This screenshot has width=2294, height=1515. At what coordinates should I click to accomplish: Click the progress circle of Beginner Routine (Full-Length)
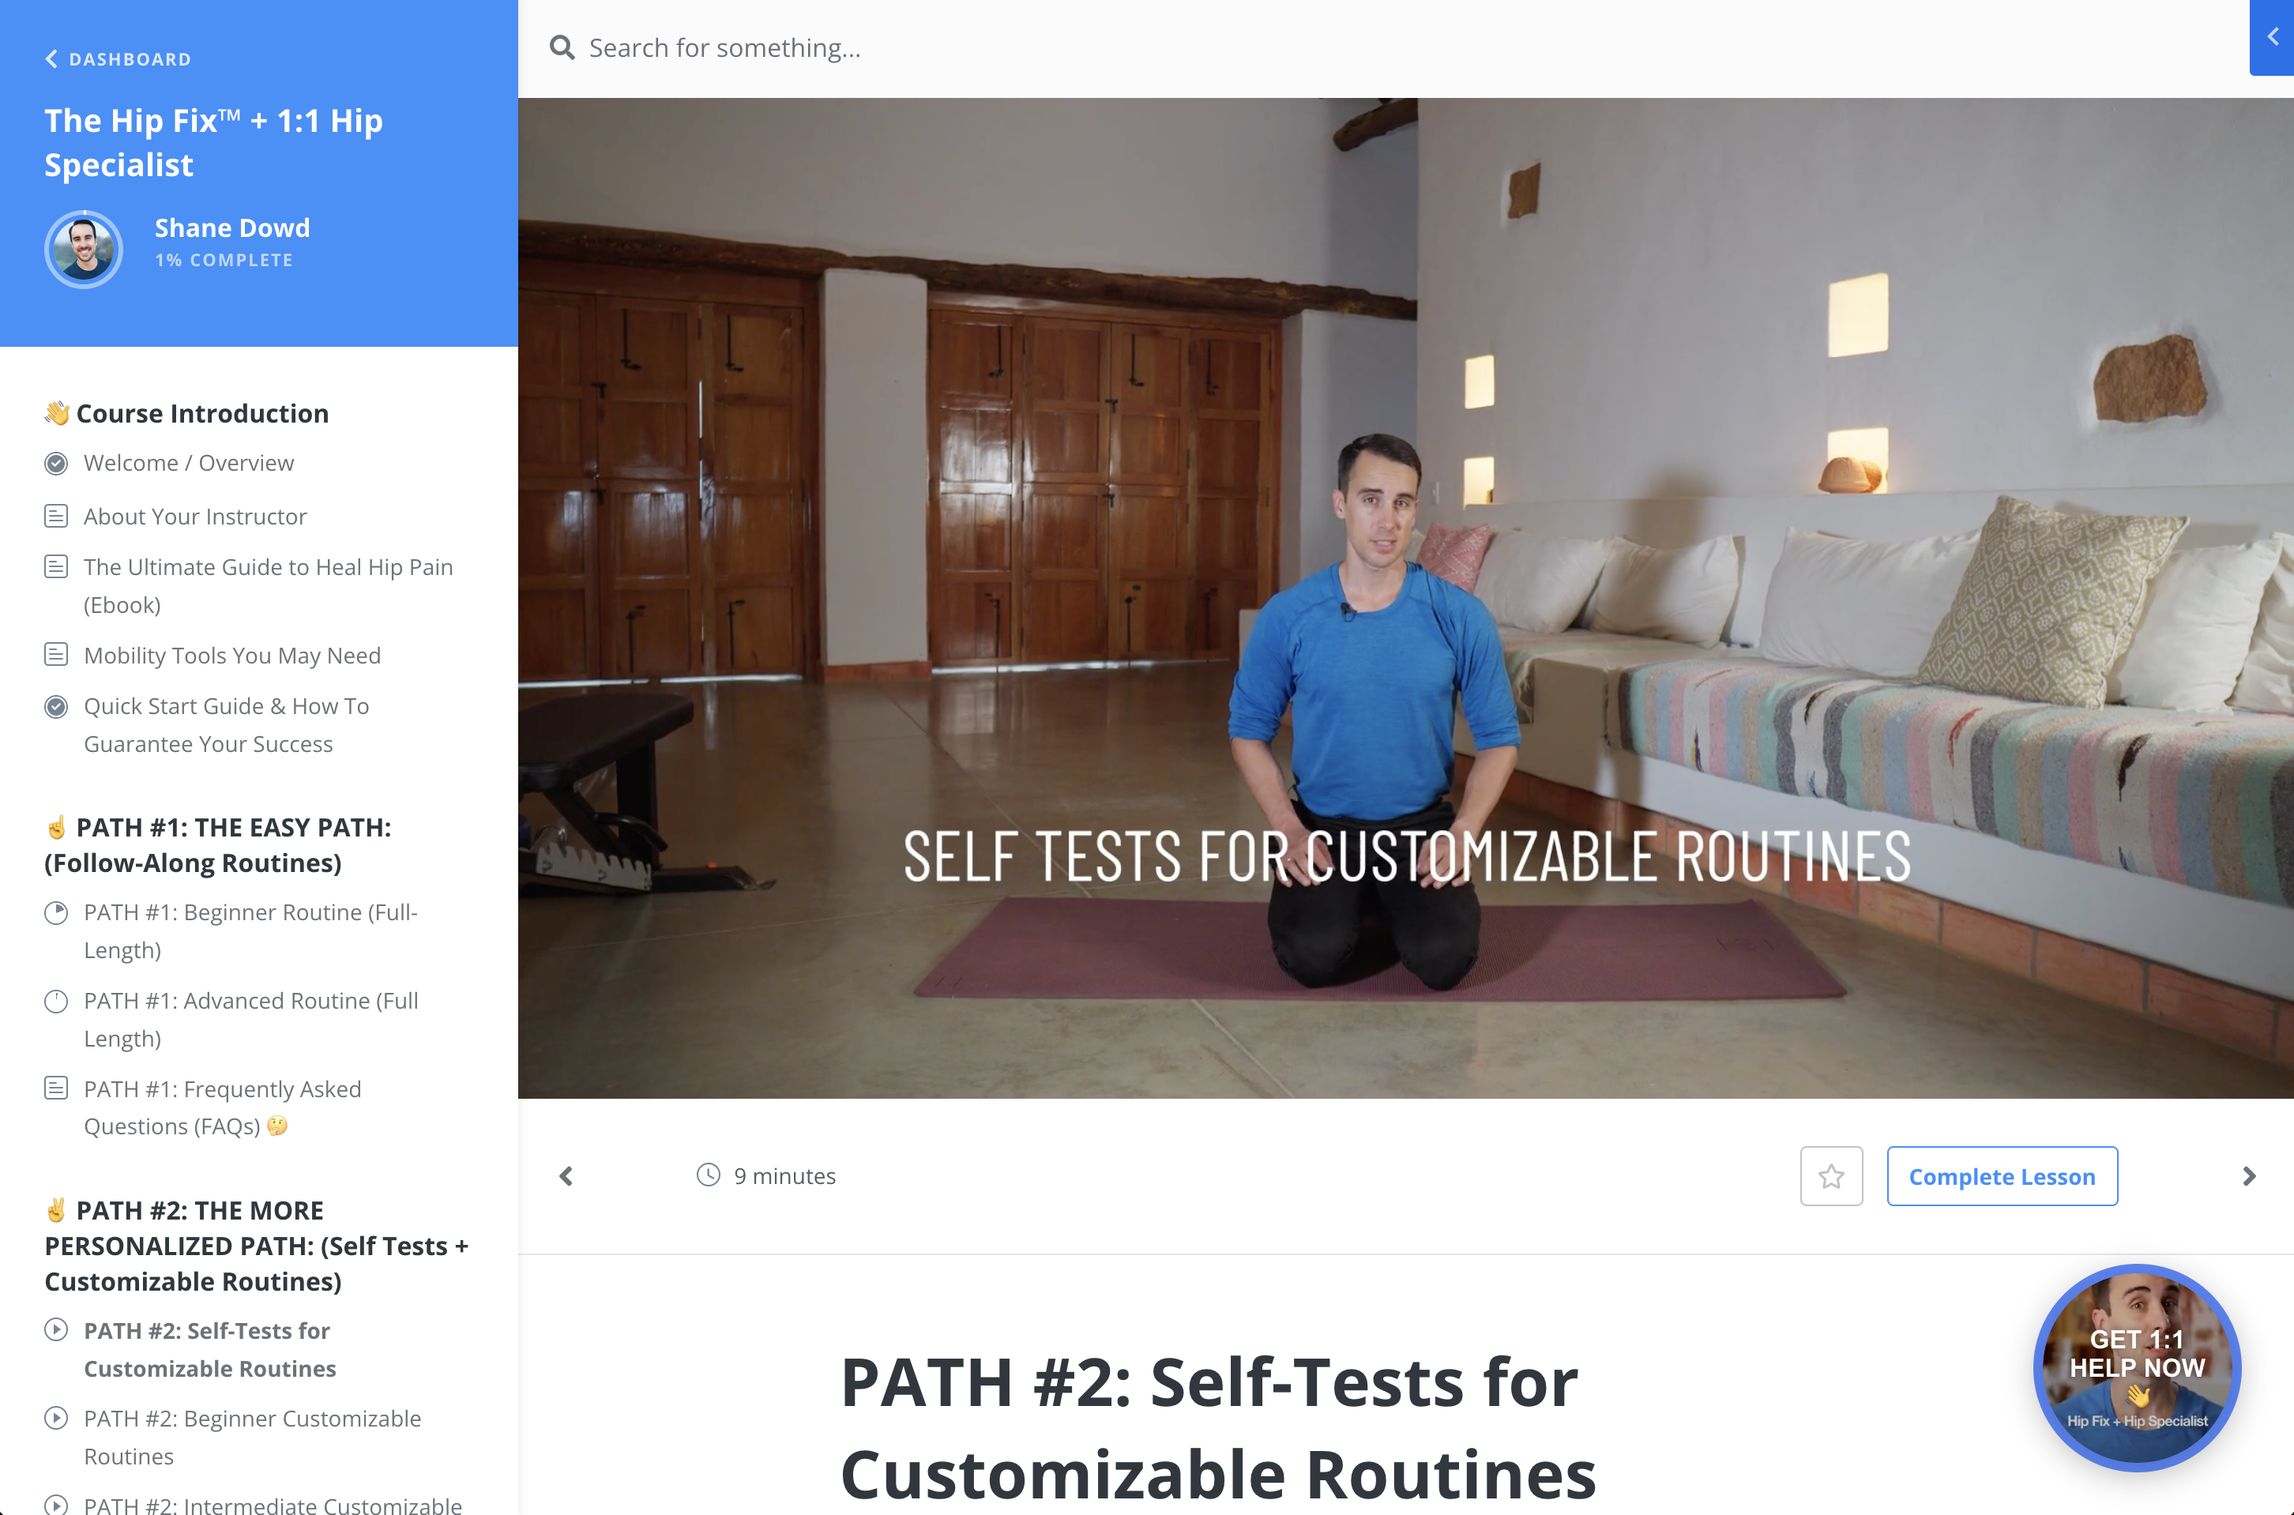(56, 912)
